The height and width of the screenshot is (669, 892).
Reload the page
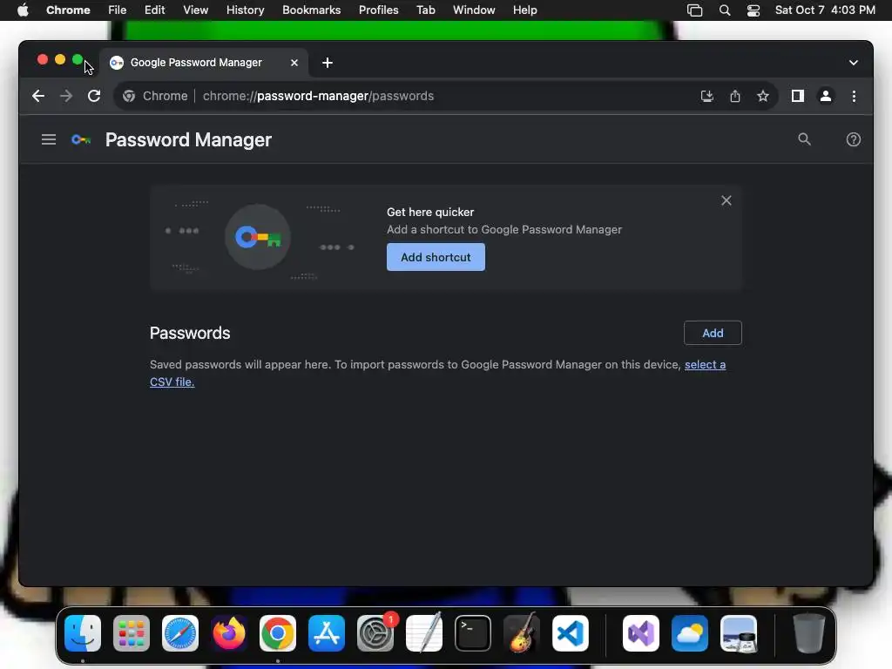pyautogui.click(x=94, y=96)
